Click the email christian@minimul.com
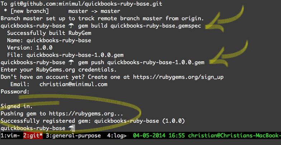 click(73, 84)
